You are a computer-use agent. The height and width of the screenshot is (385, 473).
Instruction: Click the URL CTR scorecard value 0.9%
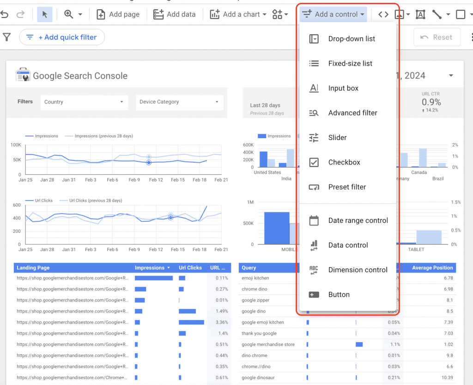(x=431, y=102)
